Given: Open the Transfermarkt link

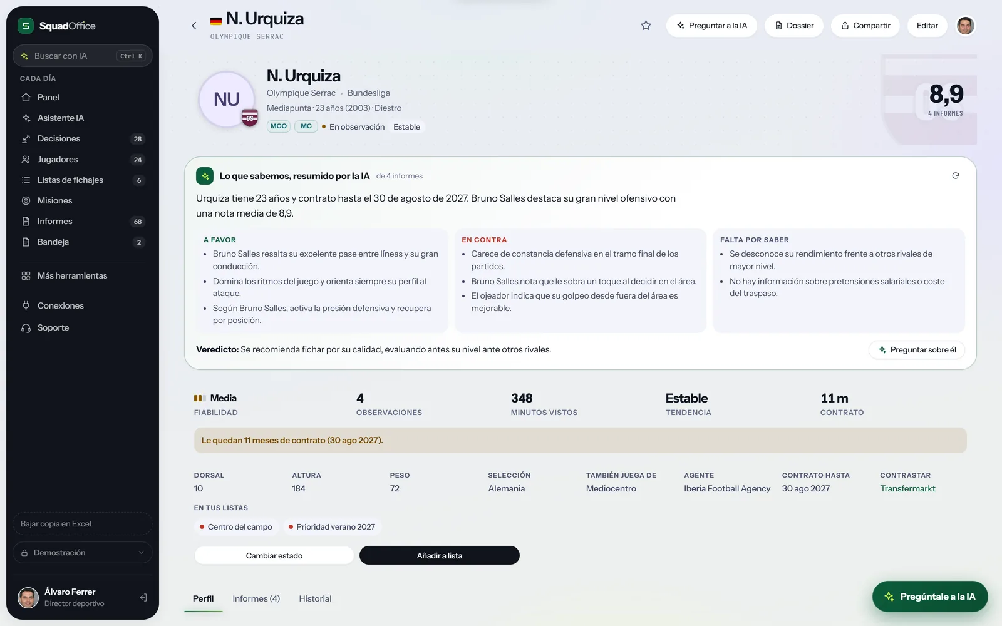Looking at the screenshot, I should coord(907,489).
